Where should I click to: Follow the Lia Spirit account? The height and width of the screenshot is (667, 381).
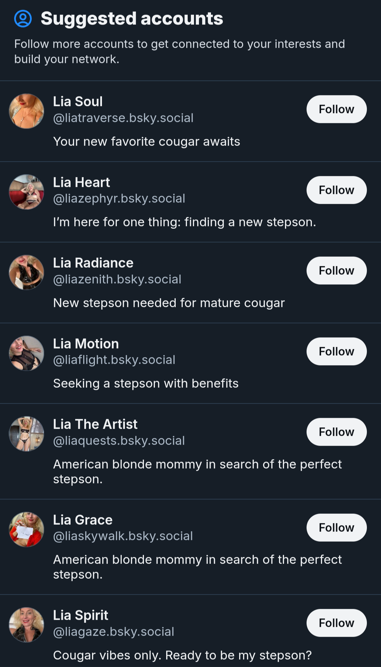[337, 623]
